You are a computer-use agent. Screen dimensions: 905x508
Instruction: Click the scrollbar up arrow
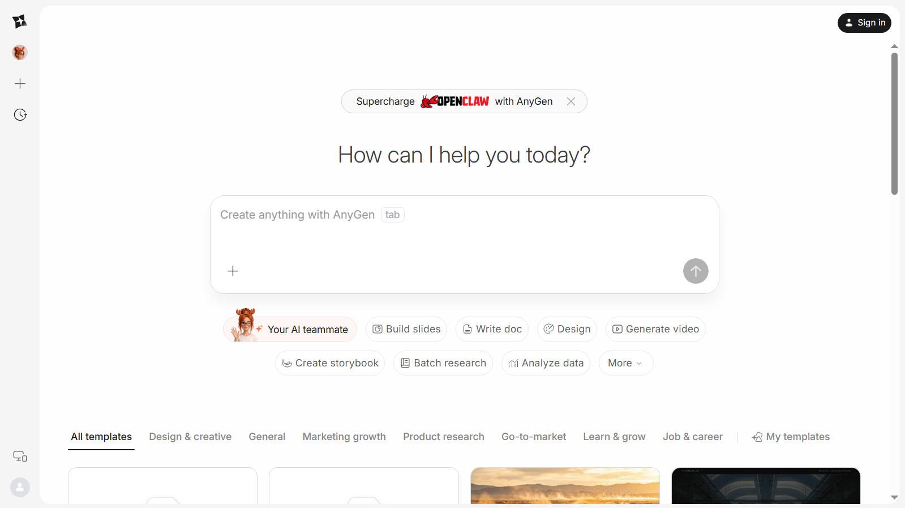click(x=894, y=46)
